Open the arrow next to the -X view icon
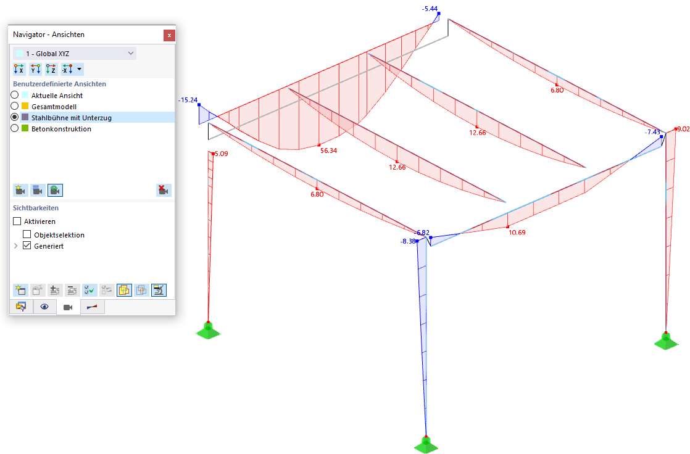 (79, 69)
